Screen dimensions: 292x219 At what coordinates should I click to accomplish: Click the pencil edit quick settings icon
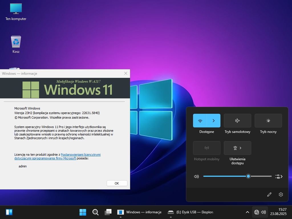coord(269,194)
